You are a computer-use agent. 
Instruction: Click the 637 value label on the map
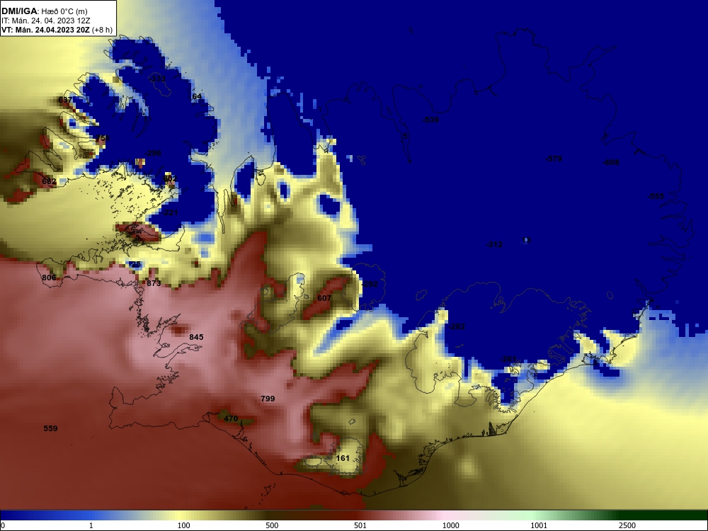pyautogui.click(x=65, y=100)
